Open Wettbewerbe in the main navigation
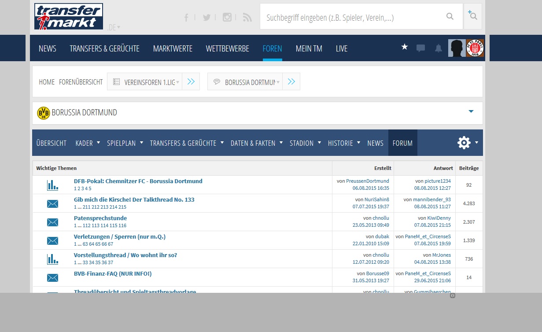The image size is (542, 332). click(x=227, y=48)
